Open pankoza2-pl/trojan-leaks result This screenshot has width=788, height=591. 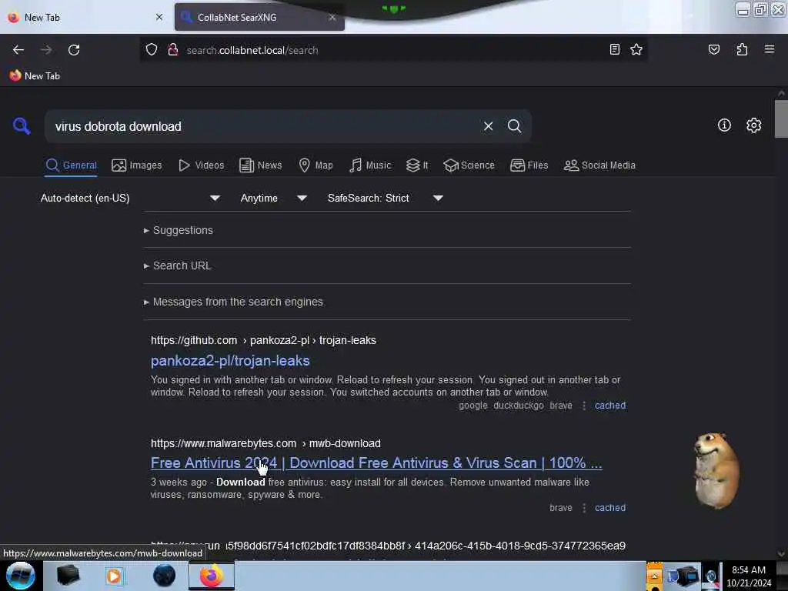(230, 361)
